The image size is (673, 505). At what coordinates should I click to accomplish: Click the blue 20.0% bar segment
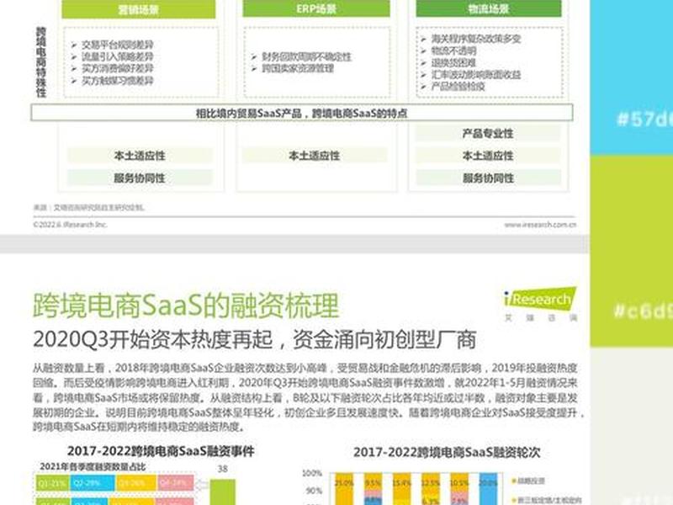pyautogui.click(x=488, y=489)
